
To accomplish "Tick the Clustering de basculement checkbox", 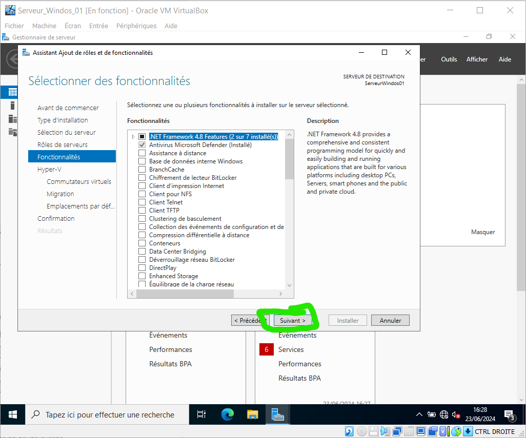I will point(142,219).
